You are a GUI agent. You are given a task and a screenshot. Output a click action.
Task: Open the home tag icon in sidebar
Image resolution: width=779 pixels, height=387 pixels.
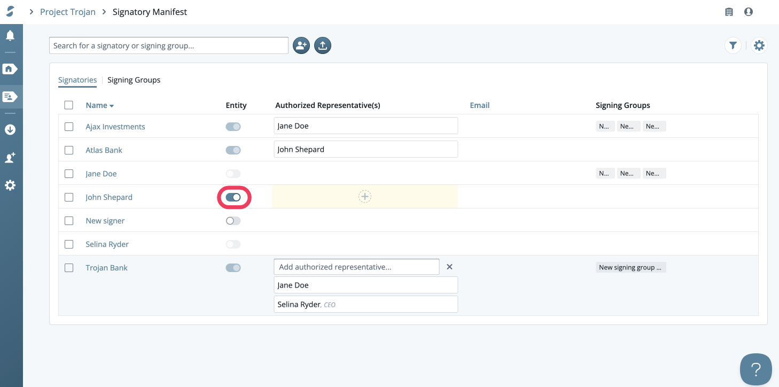click(x=10, y=69)
